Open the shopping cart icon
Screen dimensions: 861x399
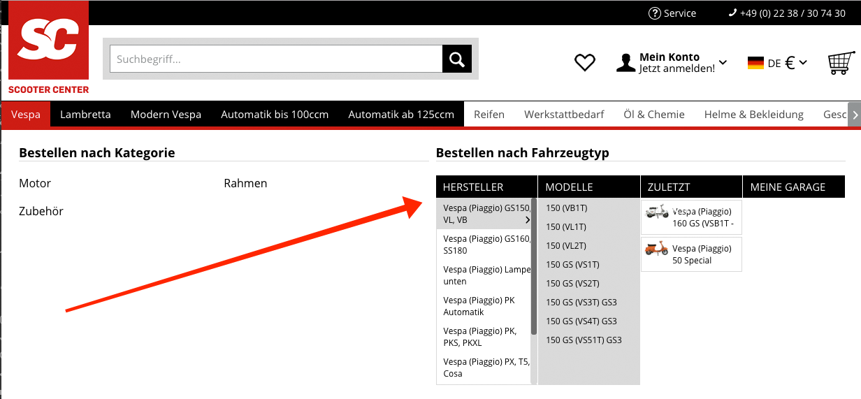click(841, 63)
